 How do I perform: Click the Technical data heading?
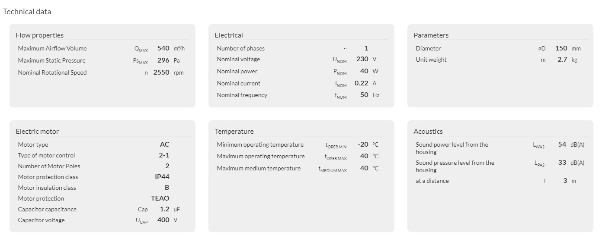pos(27,12)
